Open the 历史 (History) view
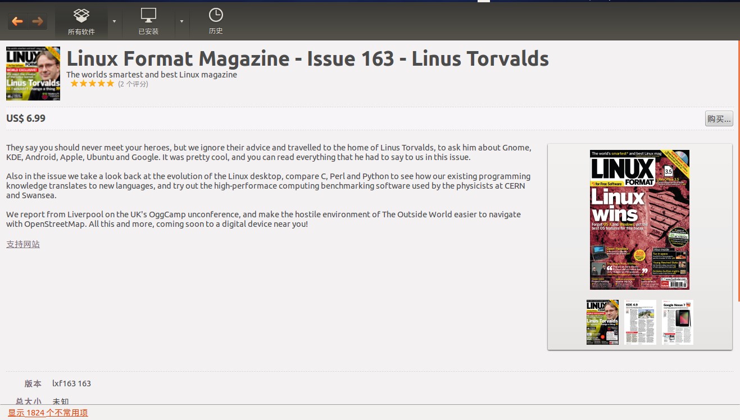 pyautogui.click(x=216, y=21)
